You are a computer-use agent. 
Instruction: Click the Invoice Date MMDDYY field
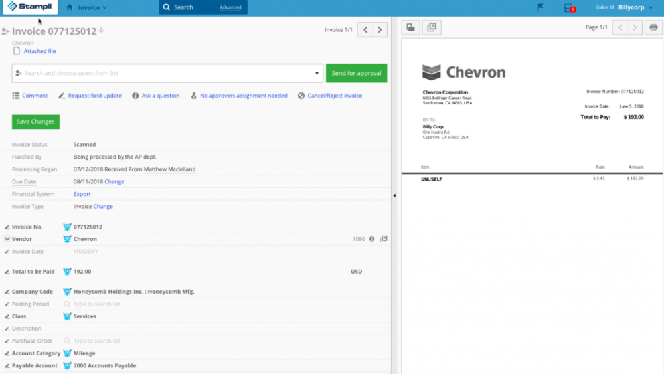86,252
